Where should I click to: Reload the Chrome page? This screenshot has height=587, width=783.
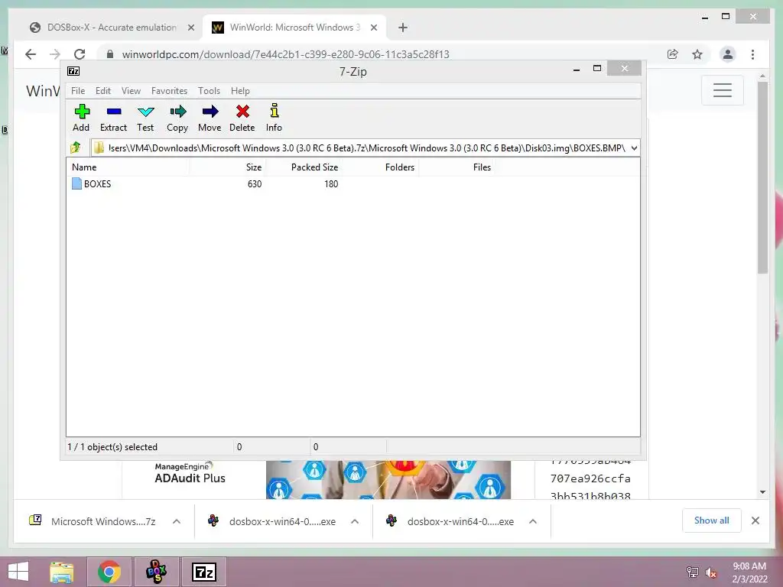[80, 54]
